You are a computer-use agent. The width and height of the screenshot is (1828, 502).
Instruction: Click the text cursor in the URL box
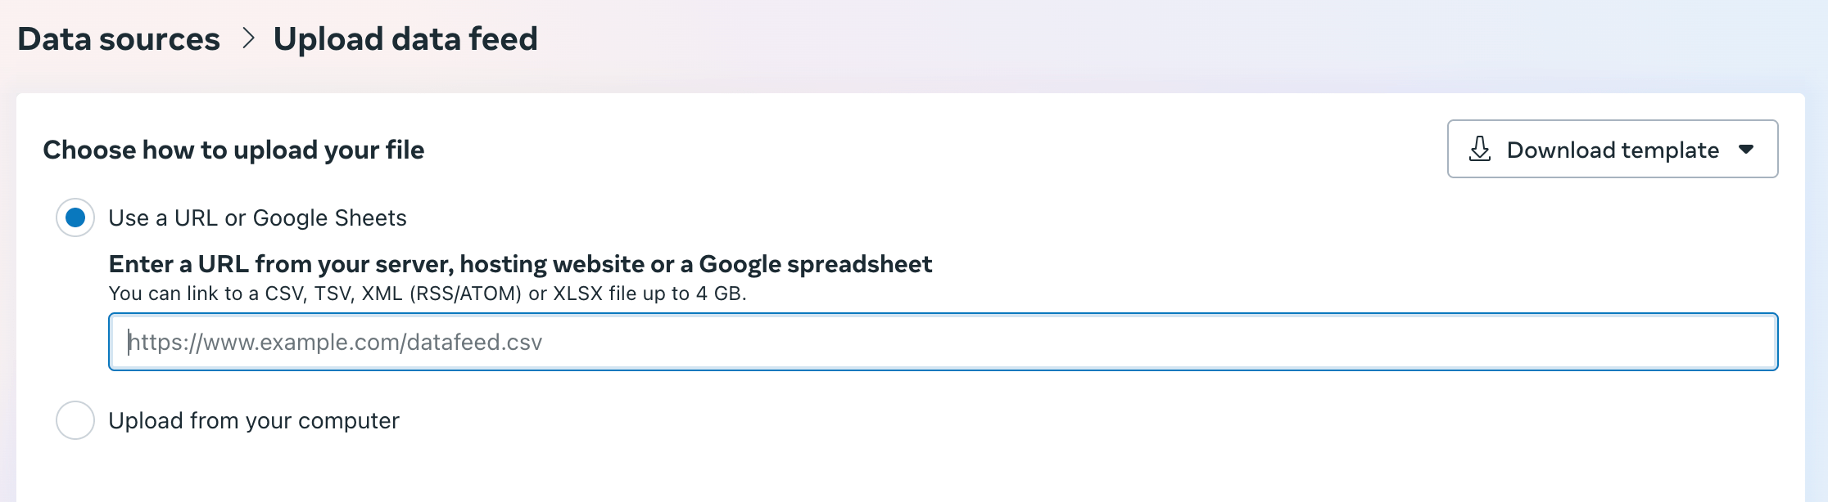click(x=129, y=342)
